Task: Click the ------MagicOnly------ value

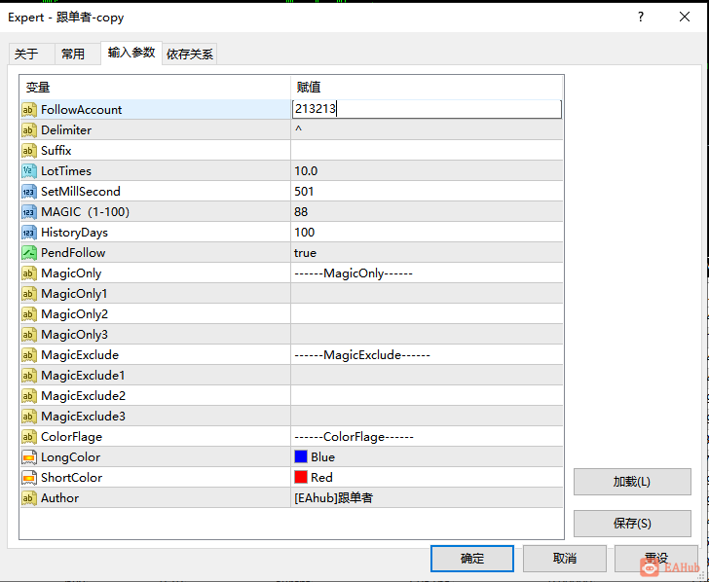Action: click(x=354, y=273)
